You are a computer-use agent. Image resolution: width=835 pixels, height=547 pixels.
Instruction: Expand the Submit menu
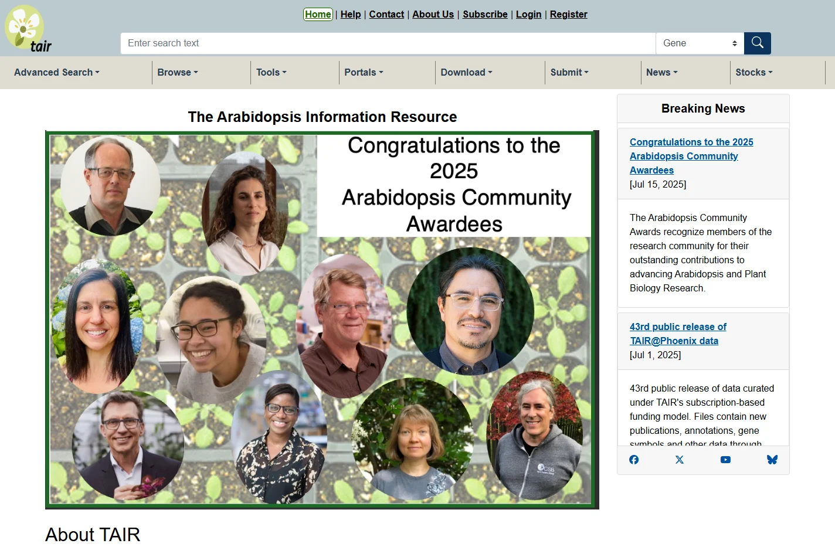[x=569, y=73]
